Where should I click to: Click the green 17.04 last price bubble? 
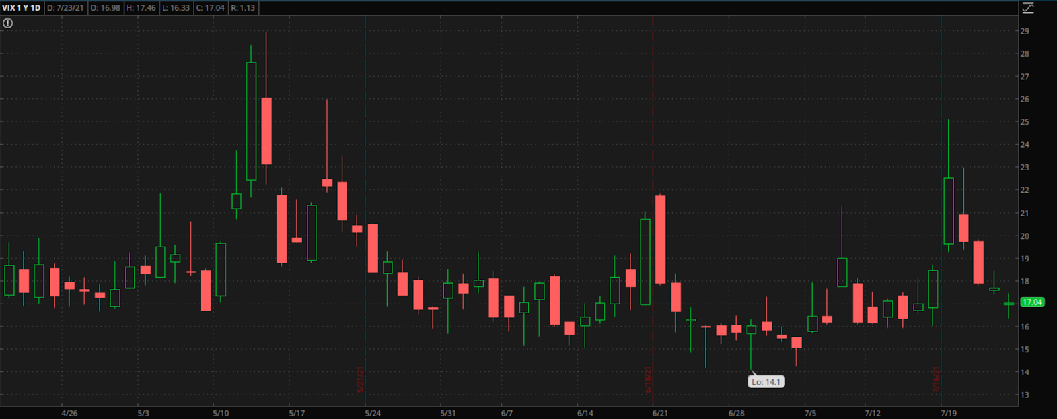click(1032, 302)
